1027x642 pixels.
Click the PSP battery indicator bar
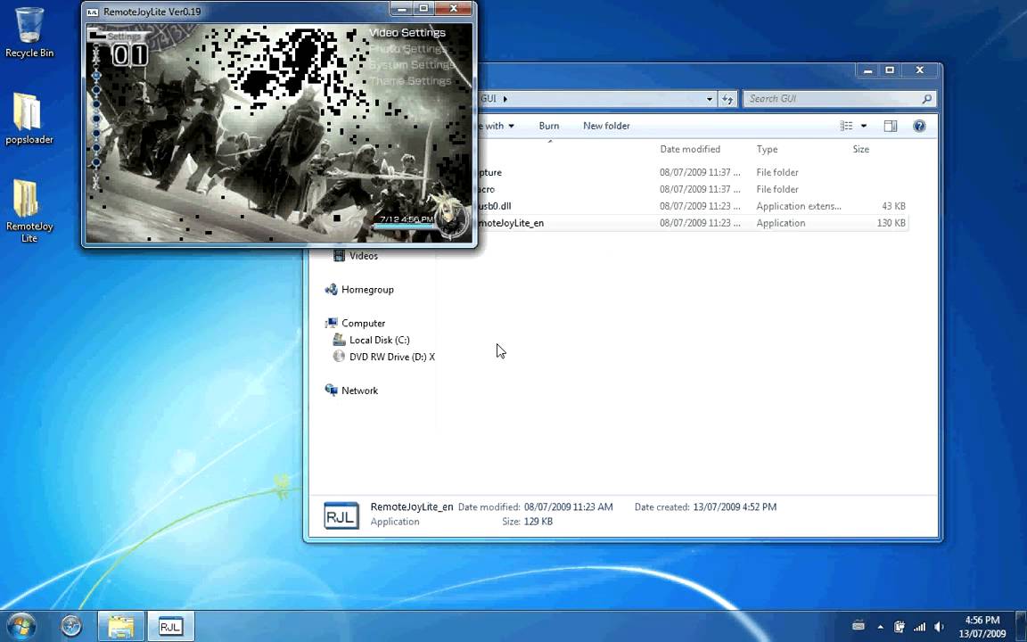pos(404,226)
